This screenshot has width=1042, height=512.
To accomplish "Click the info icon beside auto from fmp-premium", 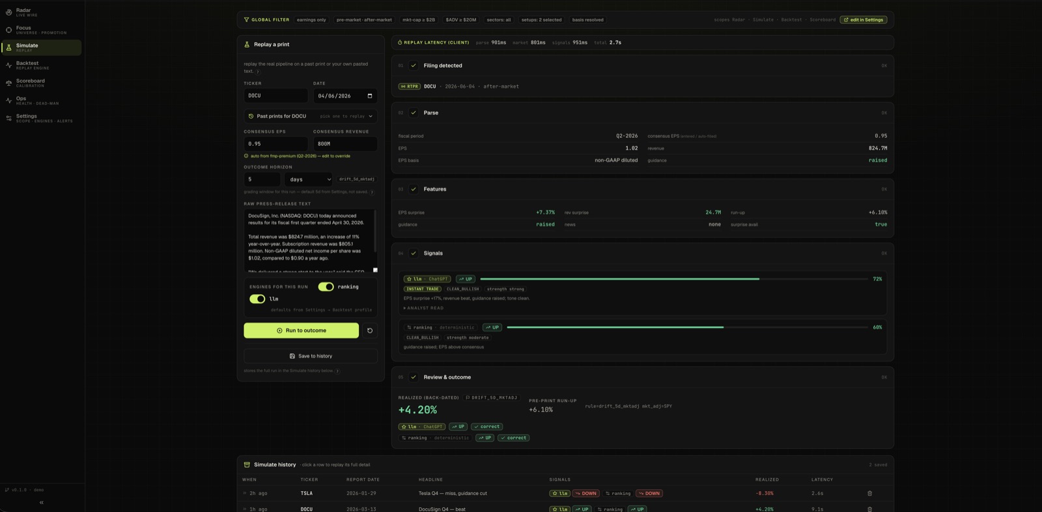I will click(246, 156).
